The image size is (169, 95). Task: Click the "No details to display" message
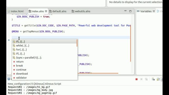[x=136, y=2]
